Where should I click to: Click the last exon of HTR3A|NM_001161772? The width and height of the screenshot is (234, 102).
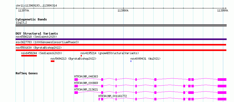(x=222, y=99)
